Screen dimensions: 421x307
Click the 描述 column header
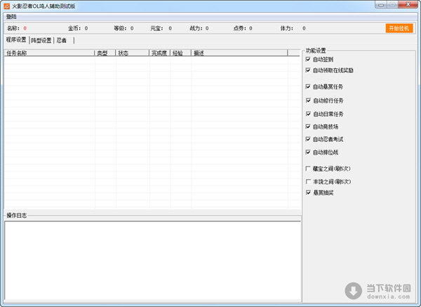[239, 53]
